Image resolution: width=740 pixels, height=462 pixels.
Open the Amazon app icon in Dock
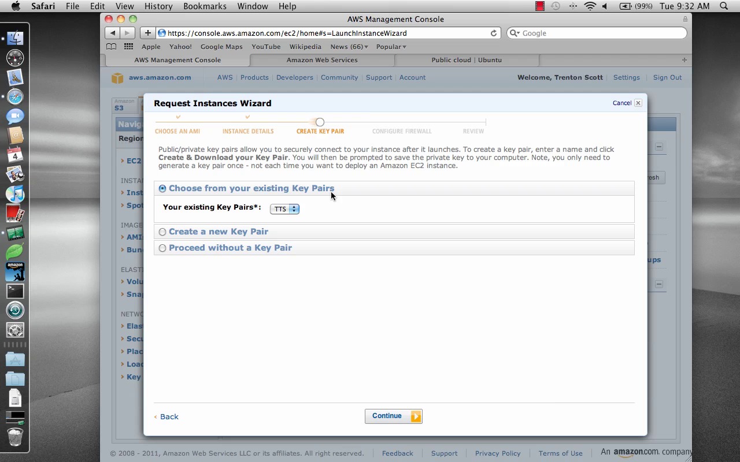pos(15,271)
